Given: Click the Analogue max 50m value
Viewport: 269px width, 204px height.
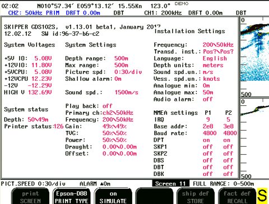Looking at the screenshot, I should [x=208, y=92].
